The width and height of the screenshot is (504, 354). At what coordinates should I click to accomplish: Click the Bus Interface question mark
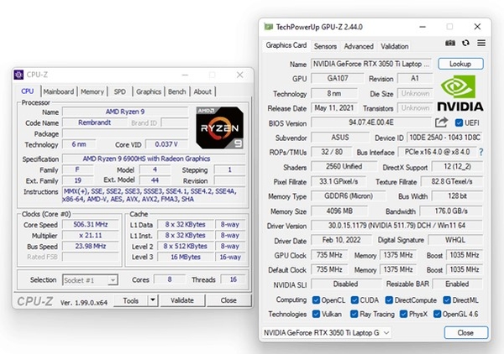tap(481, 152)
